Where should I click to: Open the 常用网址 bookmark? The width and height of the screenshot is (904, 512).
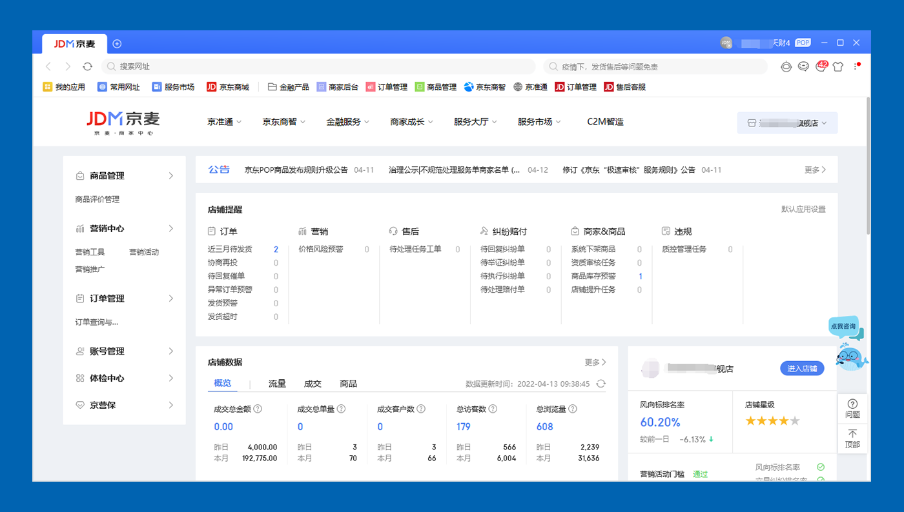(x=119, y=87)
